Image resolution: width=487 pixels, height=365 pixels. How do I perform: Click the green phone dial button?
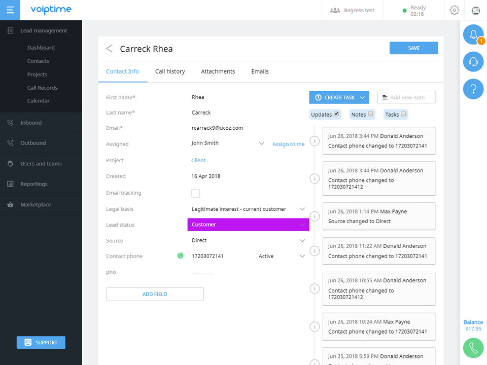point(473,348)
